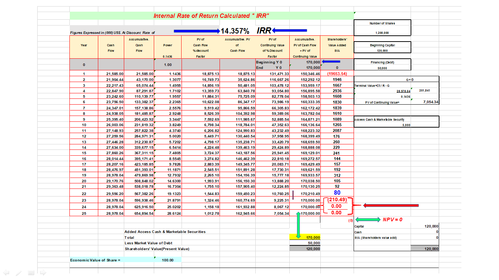Click the value 170,210.49
Viewport: 499px width, 280px height.
click(311, 194)
